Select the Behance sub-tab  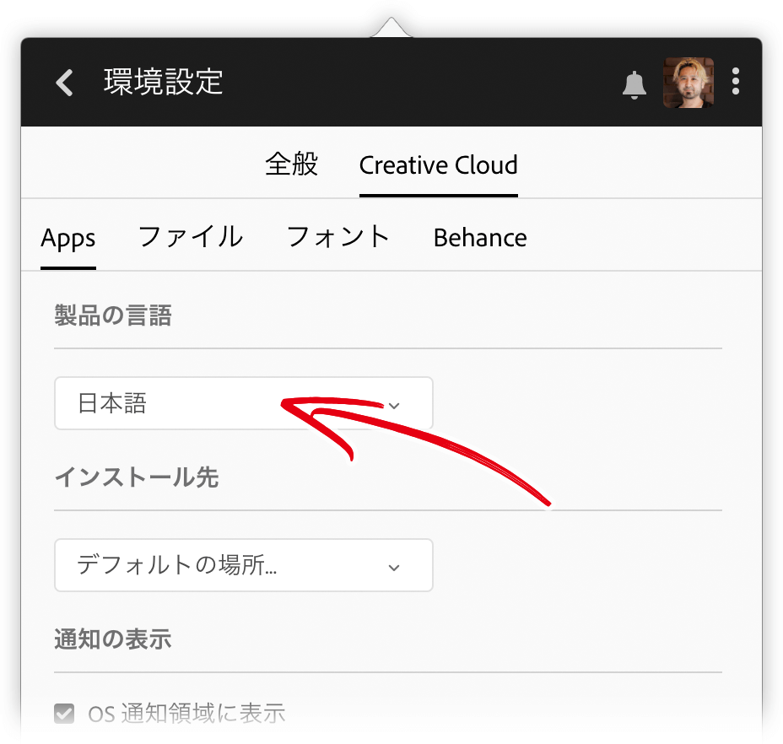pyautogui.click(x=480, y=238)
